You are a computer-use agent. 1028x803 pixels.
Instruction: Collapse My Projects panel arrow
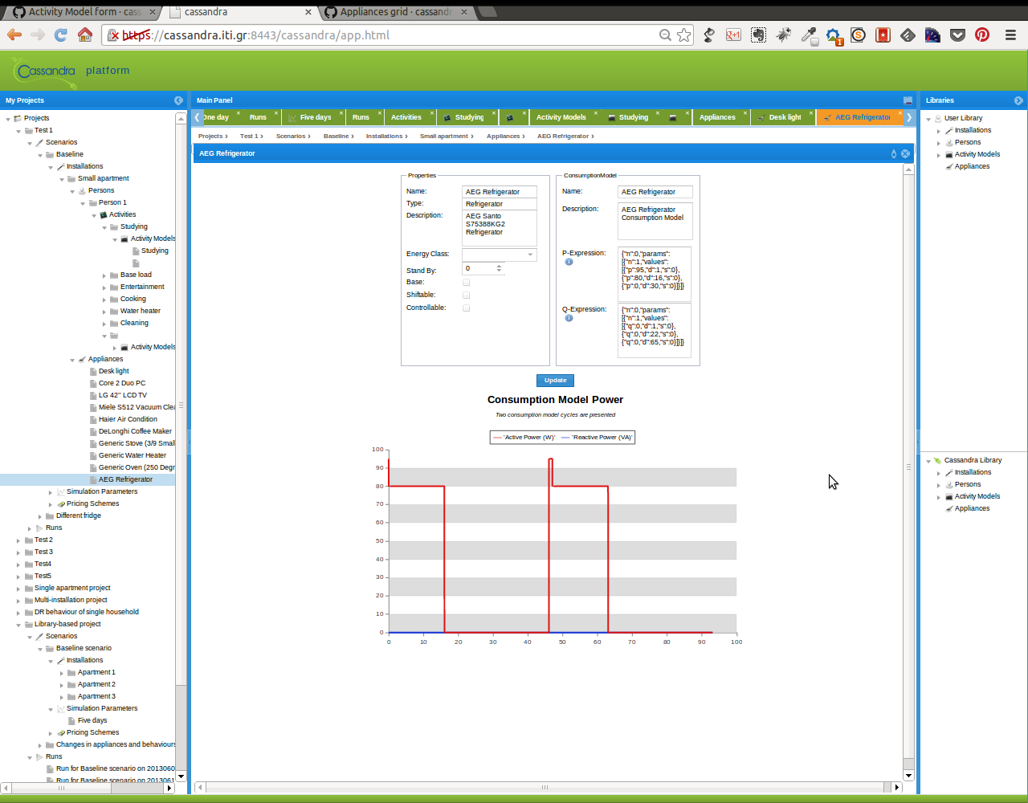(x=178, y=100)
